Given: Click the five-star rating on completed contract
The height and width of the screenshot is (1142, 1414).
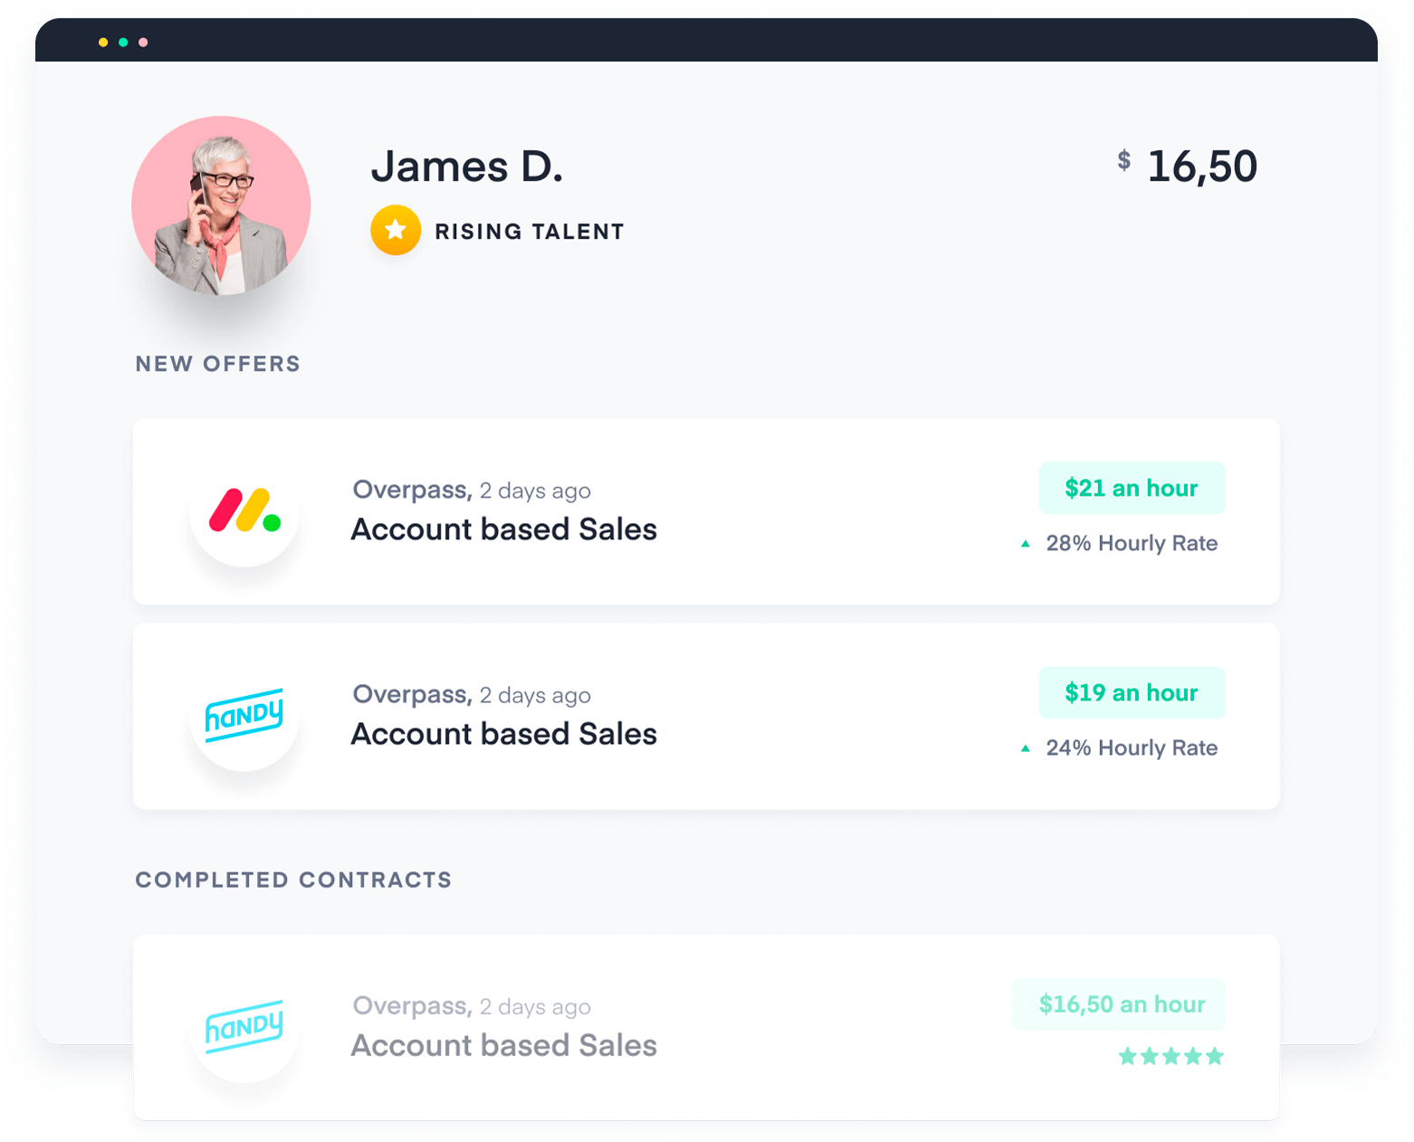Looking at the screenshot, I should 1170,1056.
